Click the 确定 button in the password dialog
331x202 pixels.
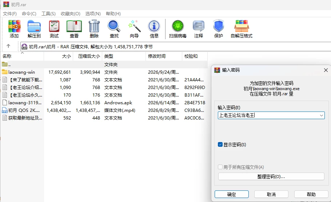[x=232, y=194]
